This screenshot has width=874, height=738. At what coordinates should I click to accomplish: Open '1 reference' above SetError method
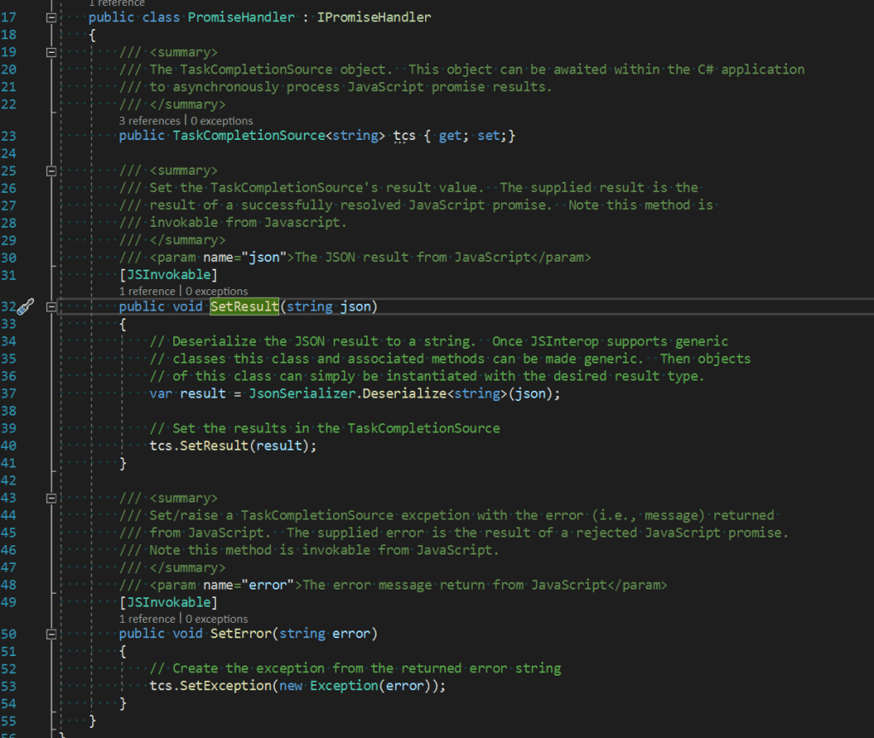coord(147,619)
